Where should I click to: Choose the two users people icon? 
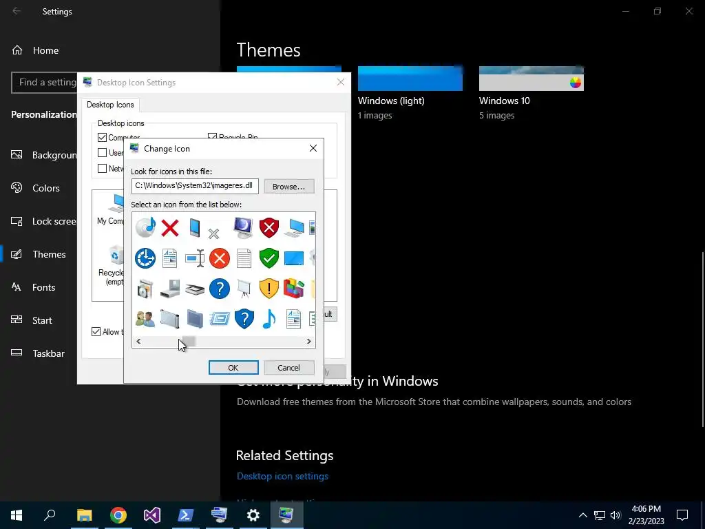pyautogui.click(x=145, y=319)
